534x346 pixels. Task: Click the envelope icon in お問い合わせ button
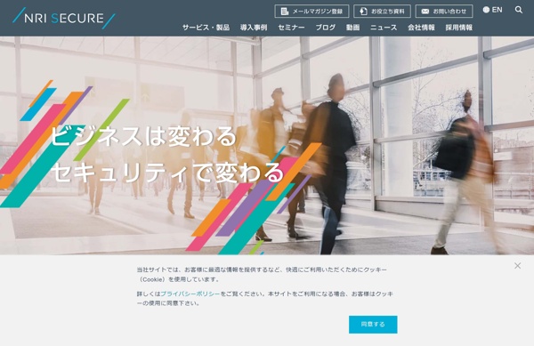pos(425,12)
